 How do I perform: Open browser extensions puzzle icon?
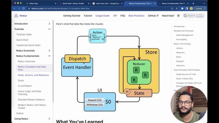[182, 9]
